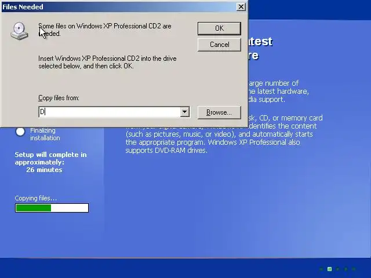
Task: Open Browse to locate CD2 files
Action: tap(219, 112)
